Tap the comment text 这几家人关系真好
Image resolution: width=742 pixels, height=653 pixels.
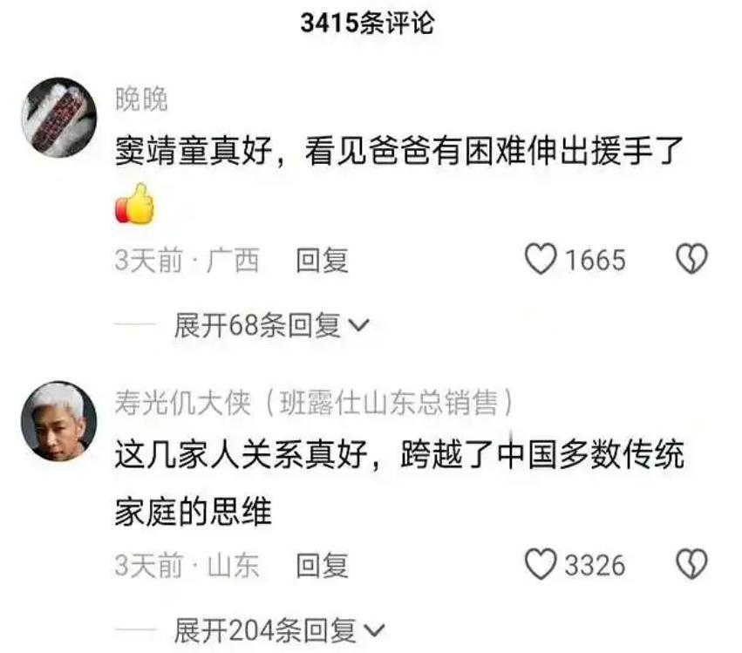[242, 455]
